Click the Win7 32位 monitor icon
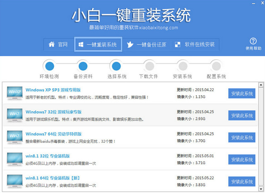 click(x=15, y=115)
